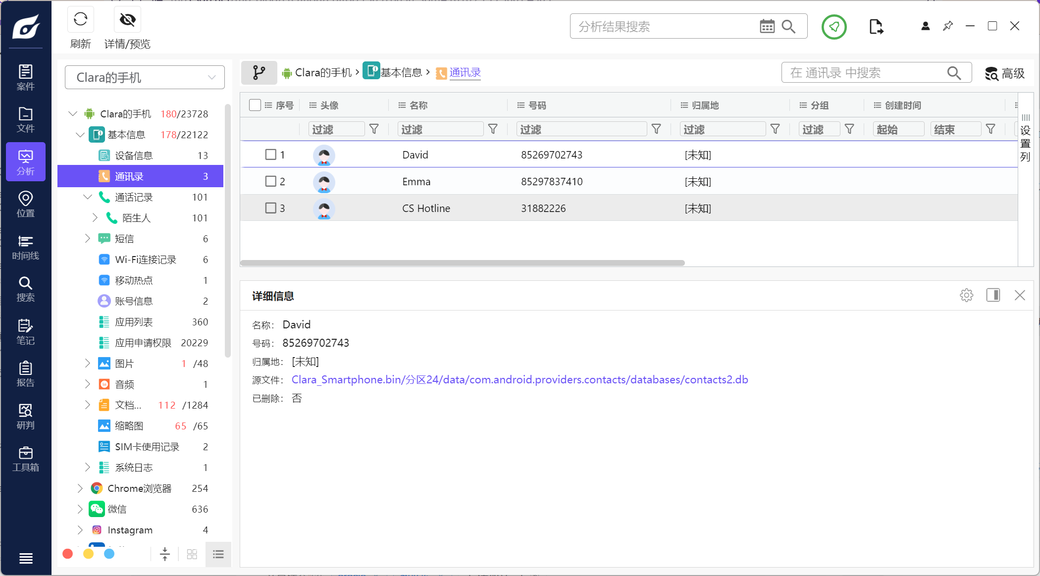The height and width of the screenshot is (576, 1040).
Task: Select 设备信息 in the tree
Action: pos(134,156)
